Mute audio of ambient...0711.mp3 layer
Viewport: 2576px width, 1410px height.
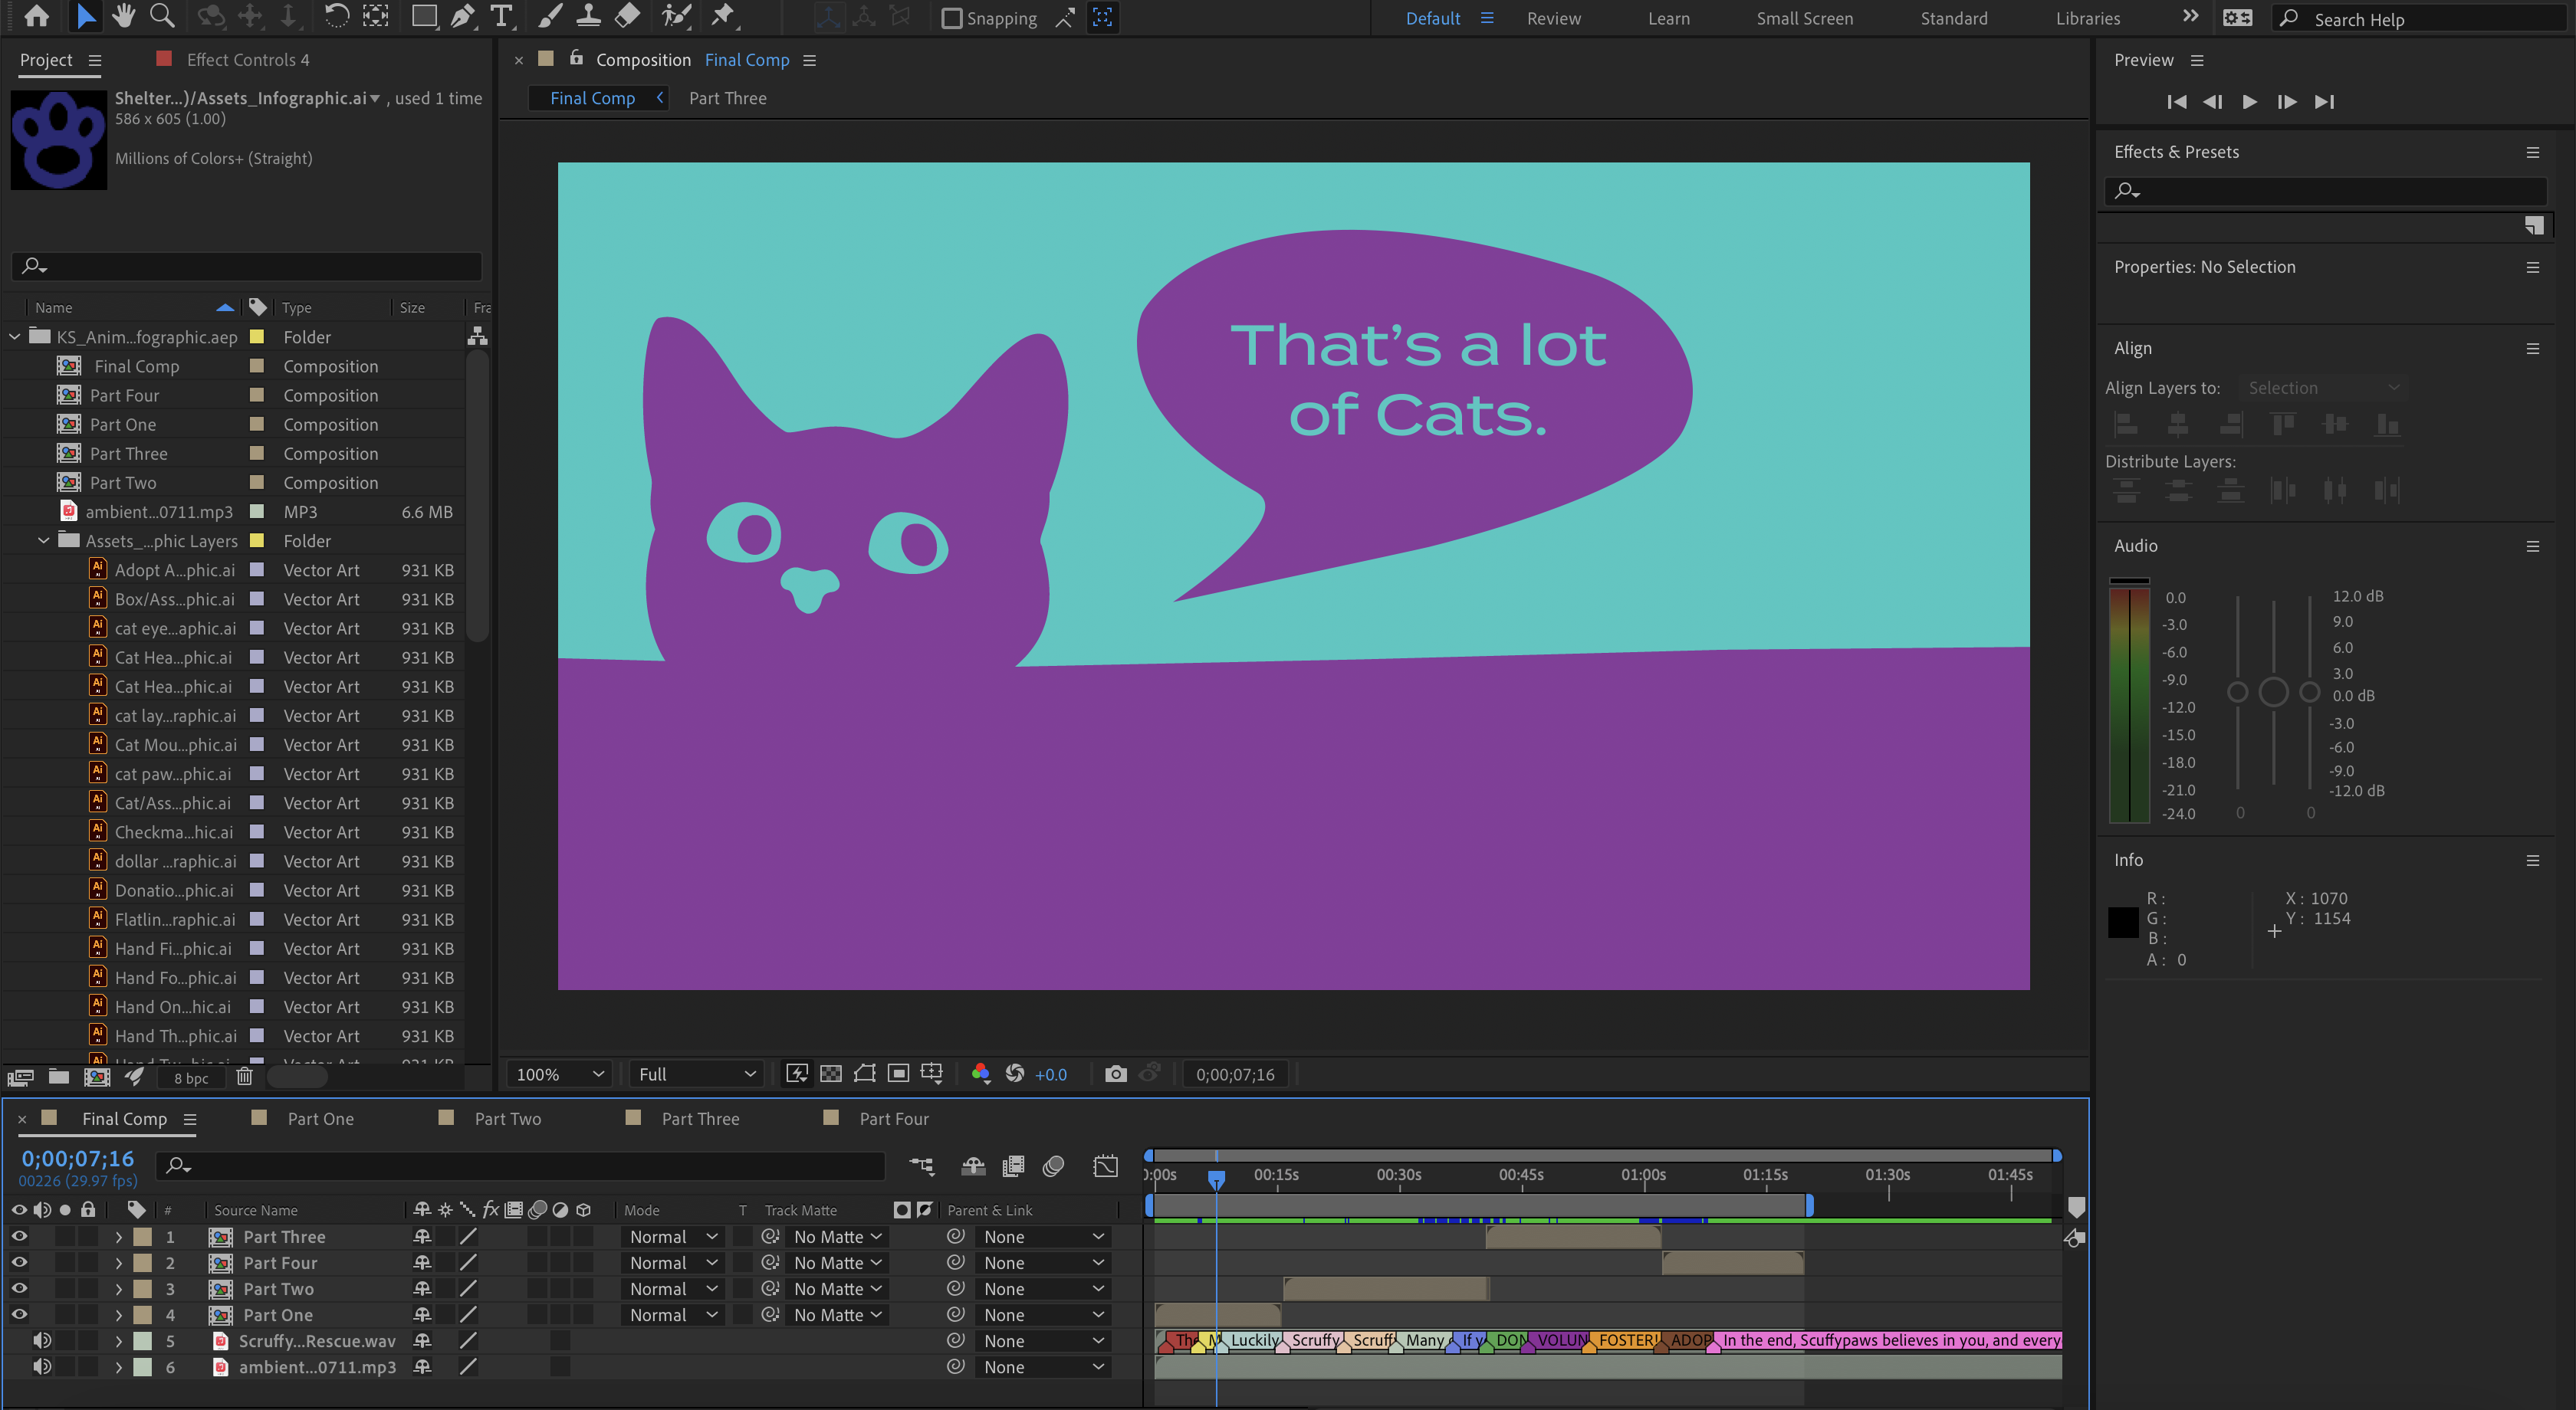click(x=42, y=1366)
